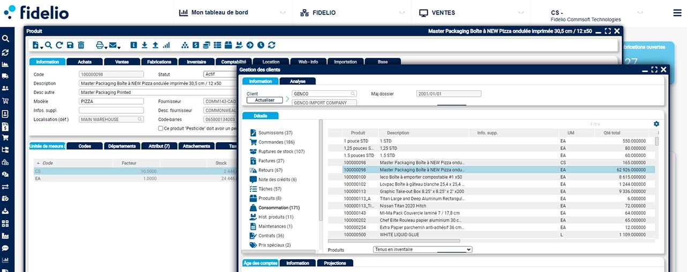The width and height of the screenshot is (687, 272).
Task: Click the reload arrow icon in Produit toolbar
Action: [59, 45]
